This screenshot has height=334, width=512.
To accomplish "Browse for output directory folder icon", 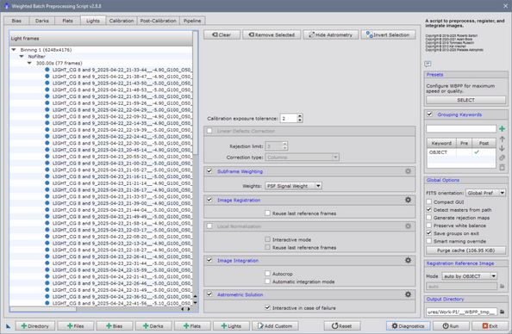I will (502, 312).
